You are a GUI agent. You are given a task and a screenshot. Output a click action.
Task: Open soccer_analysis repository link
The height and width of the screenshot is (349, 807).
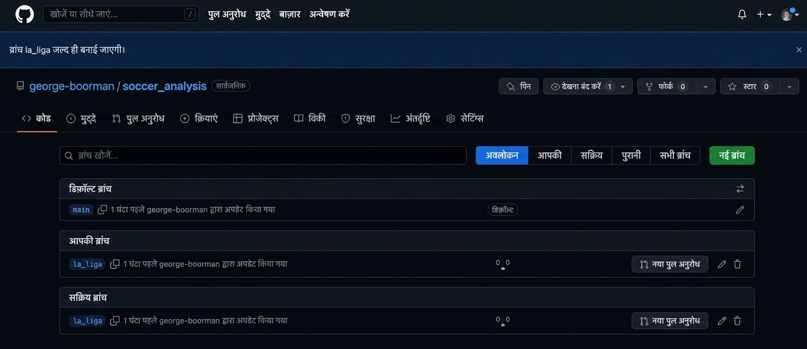[164, 86]
